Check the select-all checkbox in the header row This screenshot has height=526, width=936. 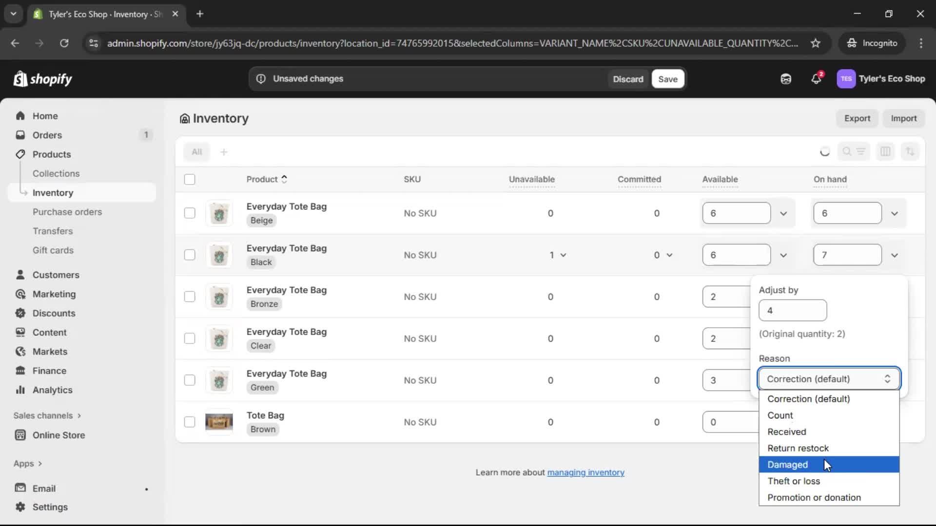click(x=190, y=180)
